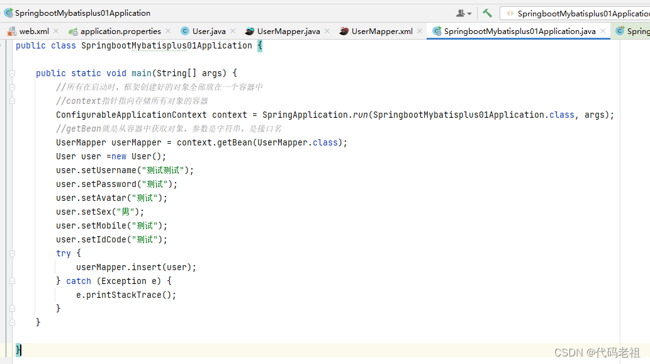Image resolution: width=650 pixels, height=364 pixels.
Task: Click the user.setMobile line
Action: [111, 226]
